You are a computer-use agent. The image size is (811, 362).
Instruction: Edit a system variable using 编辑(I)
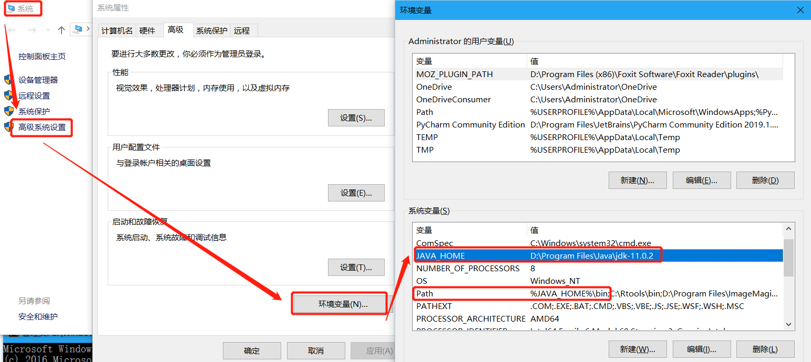click(702, 348)
